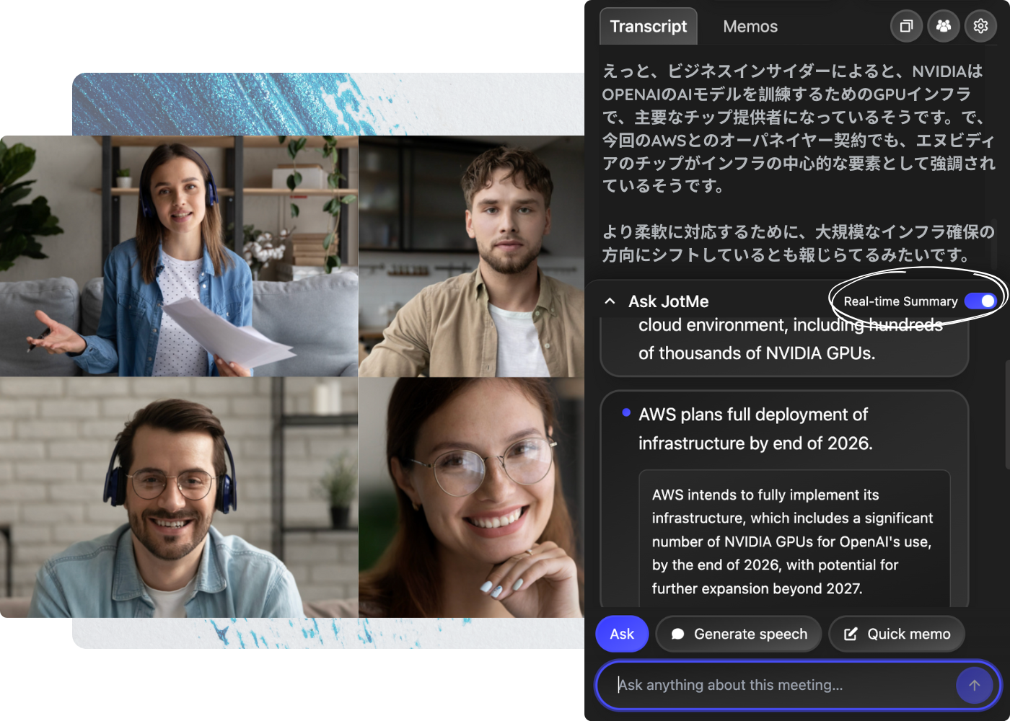The width and height of the screenshot is (1010, 721).
Task: Select the video of woman holding papers
Action: click(x=179, y=256)
